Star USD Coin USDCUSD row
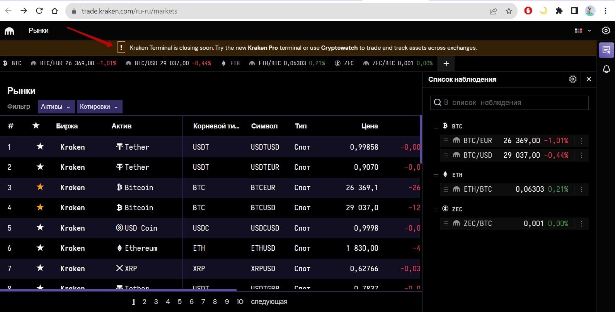The image size is (615, 312). [x=40, y=228]
